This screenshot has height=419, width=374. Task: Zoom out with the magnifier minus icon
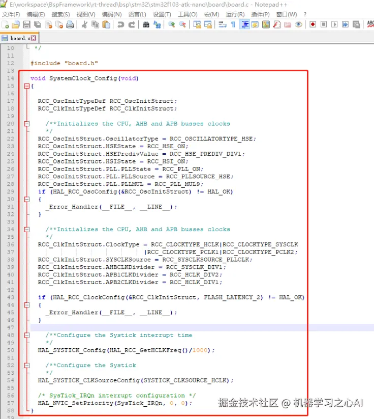[x=182, y=24]
